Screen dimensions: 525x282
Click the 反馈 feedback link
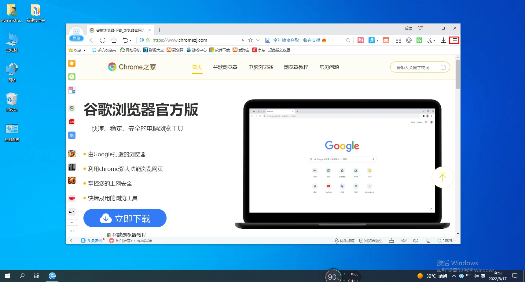(409, 28)
